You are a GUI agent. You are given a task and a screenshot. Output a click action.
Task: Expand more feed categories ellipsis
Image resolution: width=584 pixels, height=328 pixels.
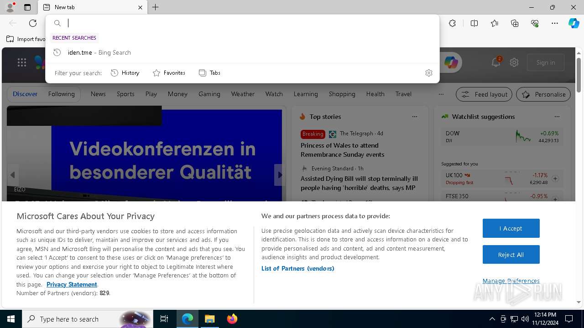click(441, 94)
